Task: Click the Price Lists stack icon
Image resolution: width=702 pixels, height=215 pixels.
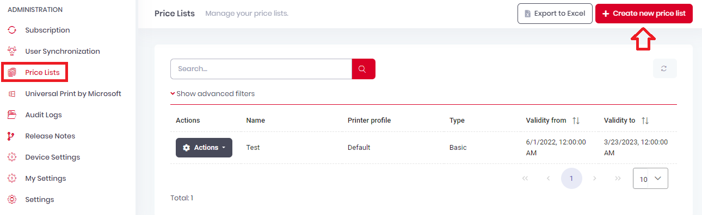Action: 12,72
